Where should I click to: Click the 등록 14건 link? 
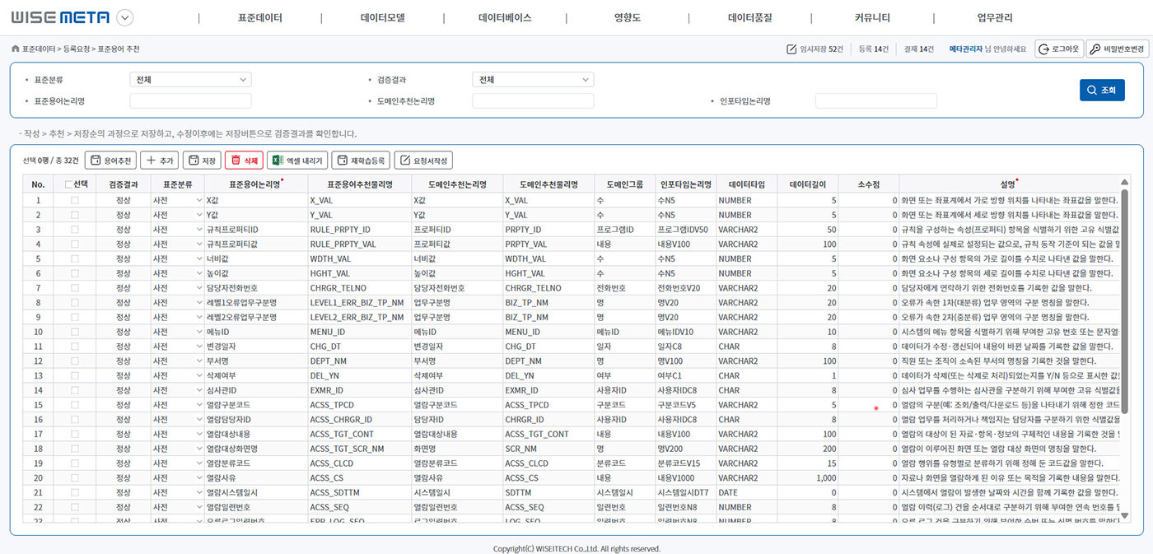pos(874,49)
